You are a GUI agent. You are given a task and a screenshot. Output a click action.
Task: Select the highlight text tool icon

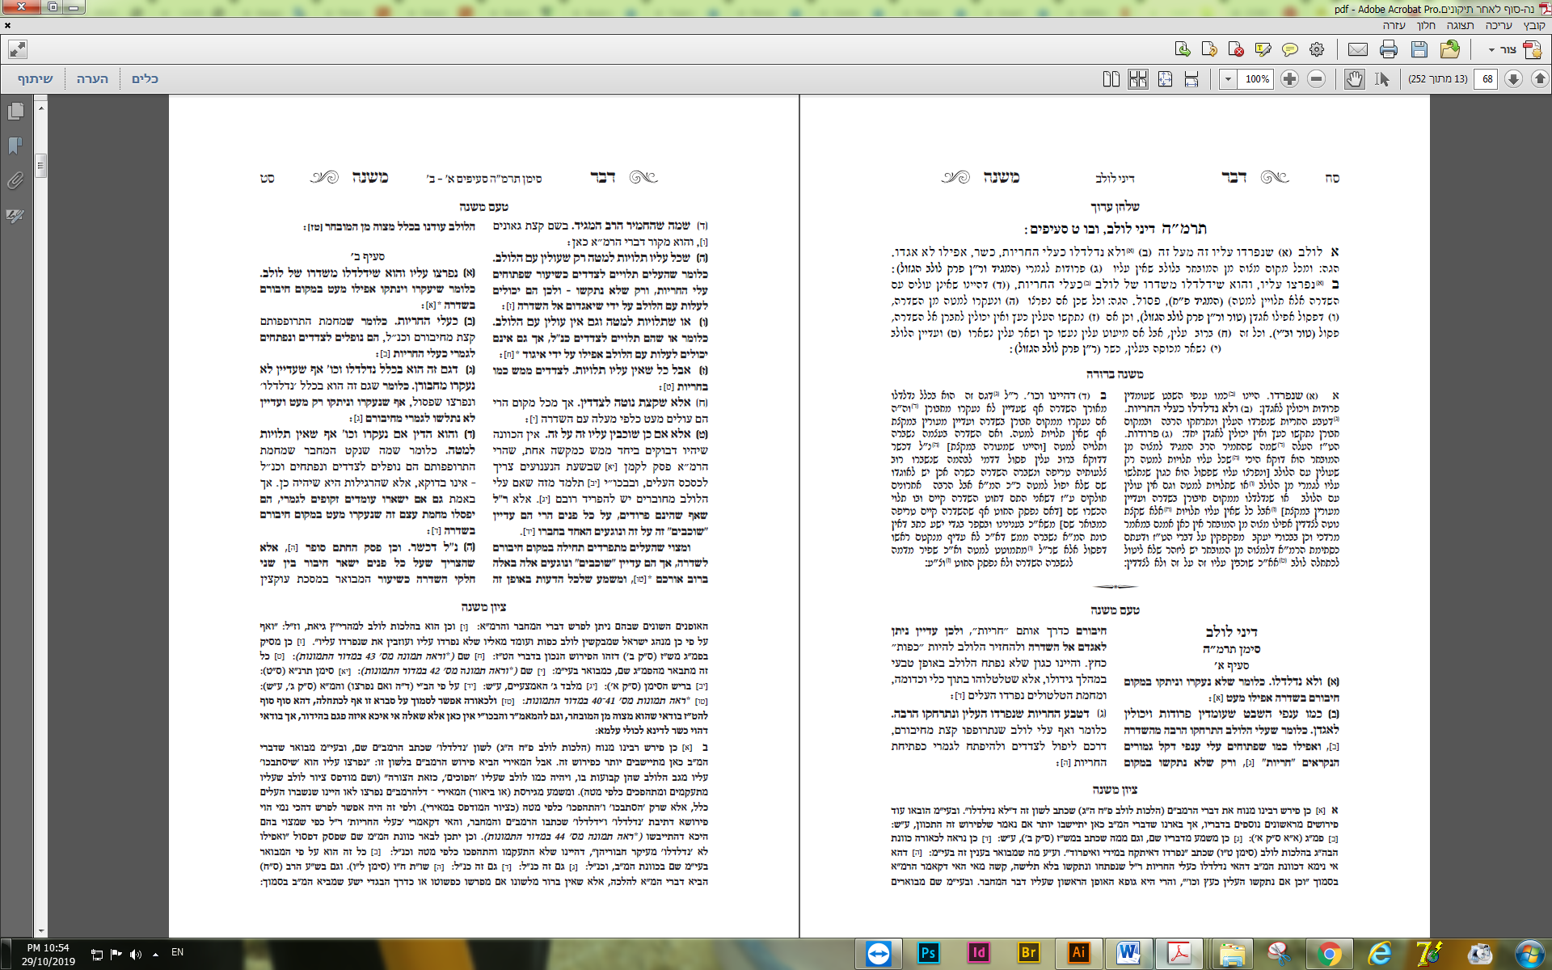pyautogui.click(x=1263, y=50)
